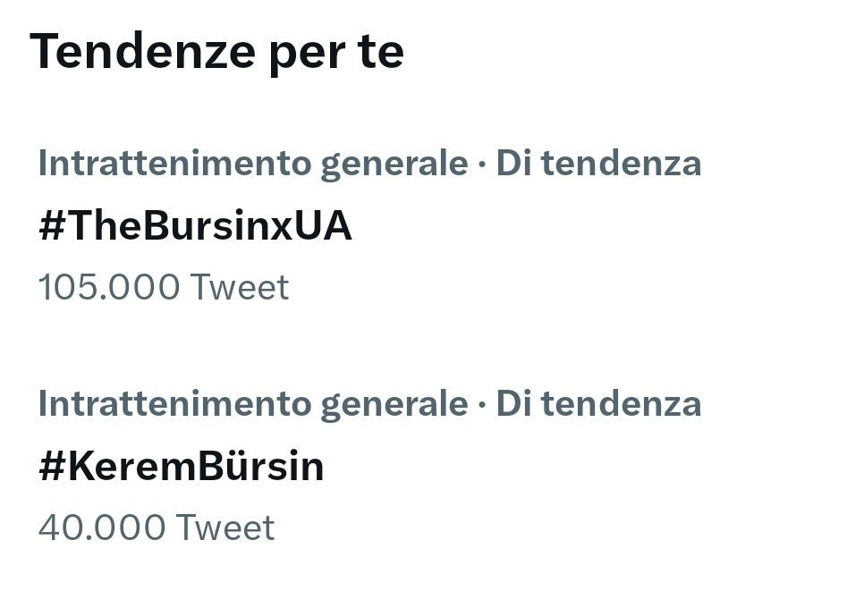Click the "105.000 Tweet" count
The width and height of the screenshot is (864, 591).
pyautogui.click(x=164, y=288)
